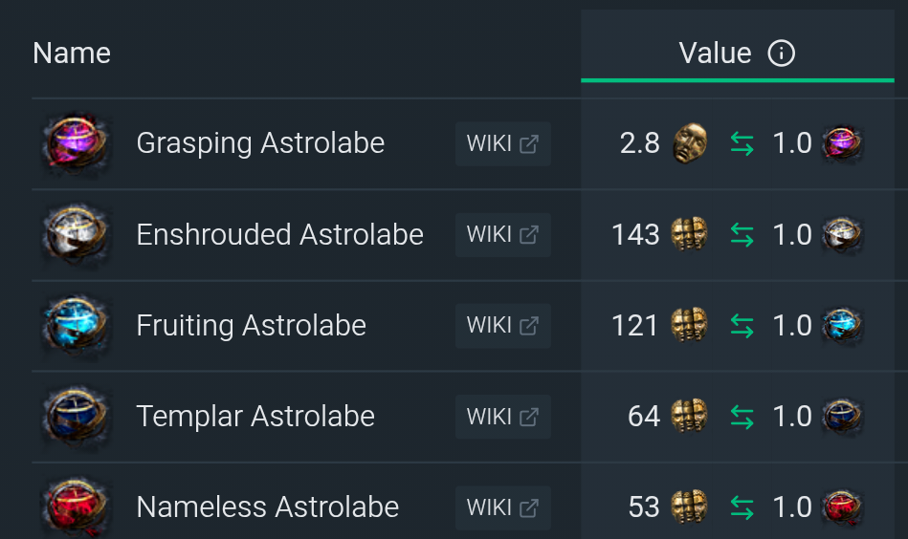Click the swap arrows in Grasping Astrolabe row
Screen dimensions: 908x539
pos(742,144)
